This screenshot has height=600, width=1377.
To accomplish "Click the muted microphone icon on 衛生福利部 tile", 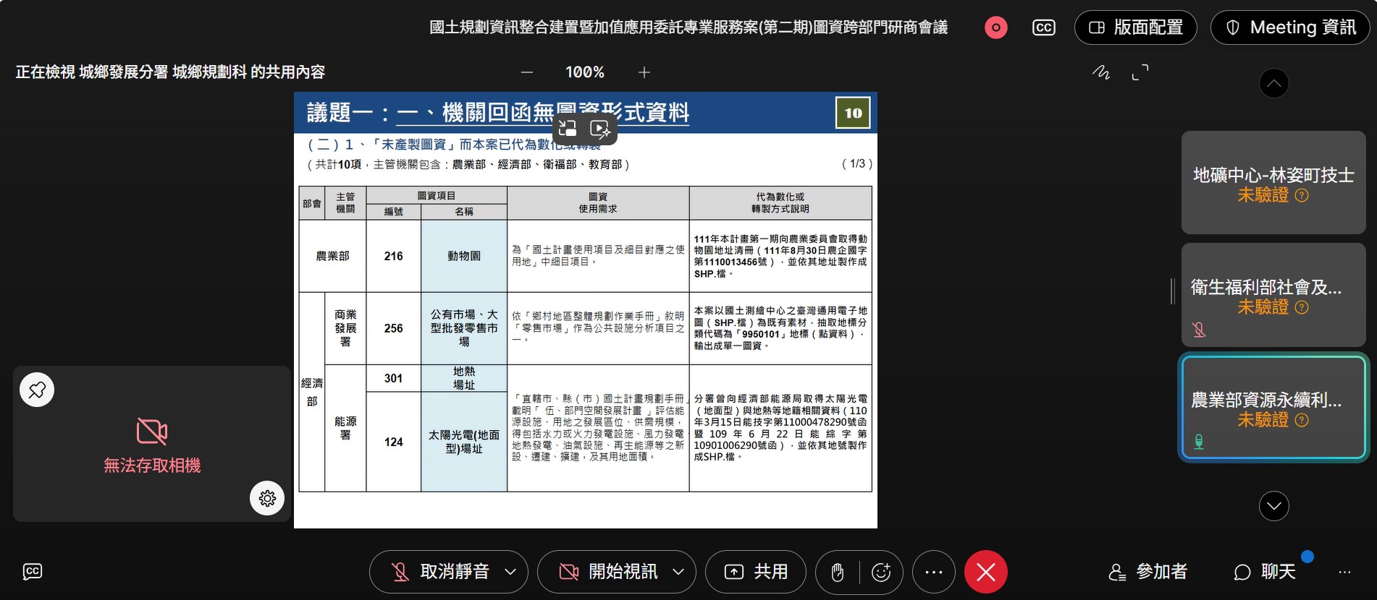I will [x=1199, y=330].
